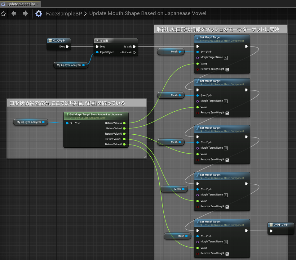Go forward with the right arrow
The width and height of the screenshot is (296, 260).
pos(25,13)
